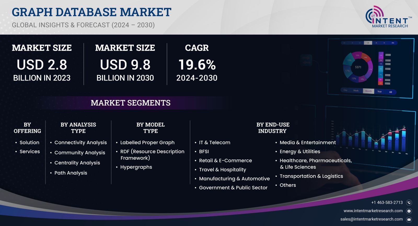Click the BILLION IN 2030 label
Viewport: 418px width, 226px height.
pos(125,78)
